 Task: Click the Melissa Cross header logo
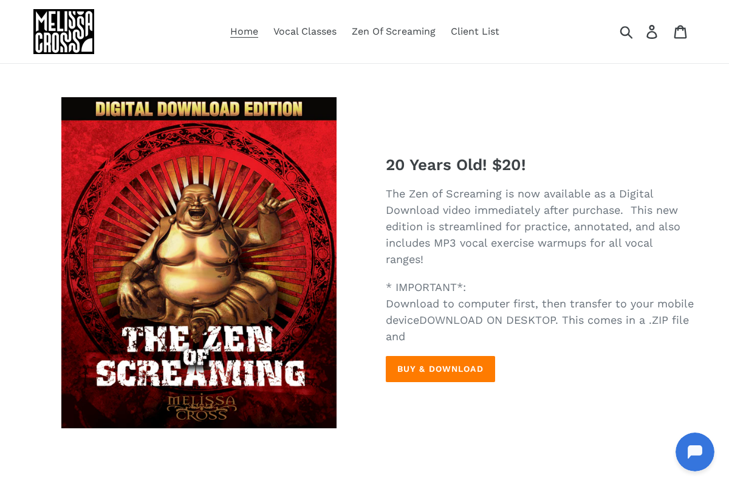64,32
